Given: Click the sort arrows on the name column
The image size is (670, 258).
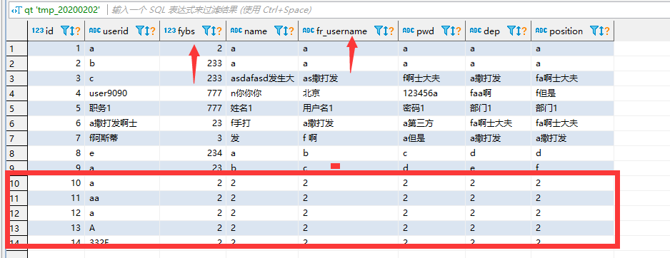Looking at the screenshot, I should pos(285,31).
